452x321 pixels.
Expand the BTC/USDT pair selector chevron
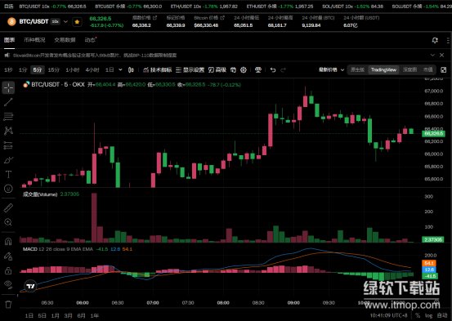(65, 21)
